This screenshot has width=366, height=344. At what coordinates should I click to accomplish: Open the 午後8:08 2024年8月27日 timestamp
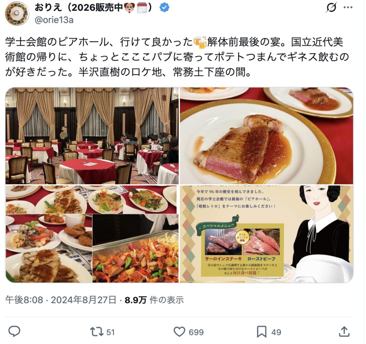coord(61,300)
